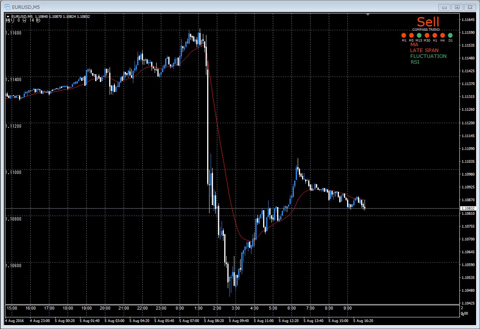
Task: Click the M5 compass trend dot
Action: pos(411,35)
